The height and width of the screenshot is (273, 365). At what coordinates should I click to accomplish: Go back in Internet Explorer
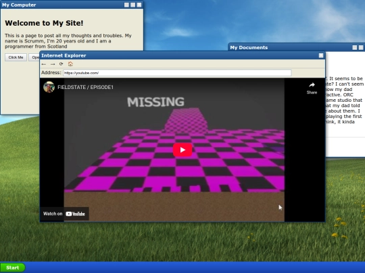coord(44,64)
